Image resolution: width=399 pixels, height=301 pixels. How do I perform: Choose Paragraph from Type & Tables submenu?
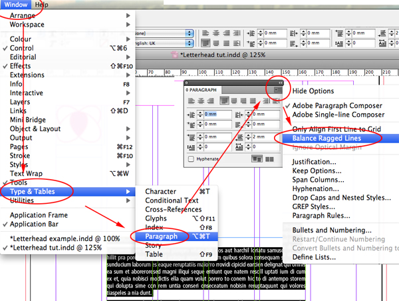click(x=177, y=236)
